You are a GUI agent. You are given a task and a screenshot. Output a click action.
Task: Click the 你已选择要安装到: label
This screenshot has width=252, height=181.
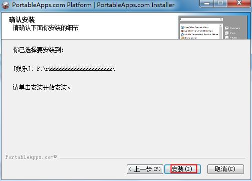(38, 50)
